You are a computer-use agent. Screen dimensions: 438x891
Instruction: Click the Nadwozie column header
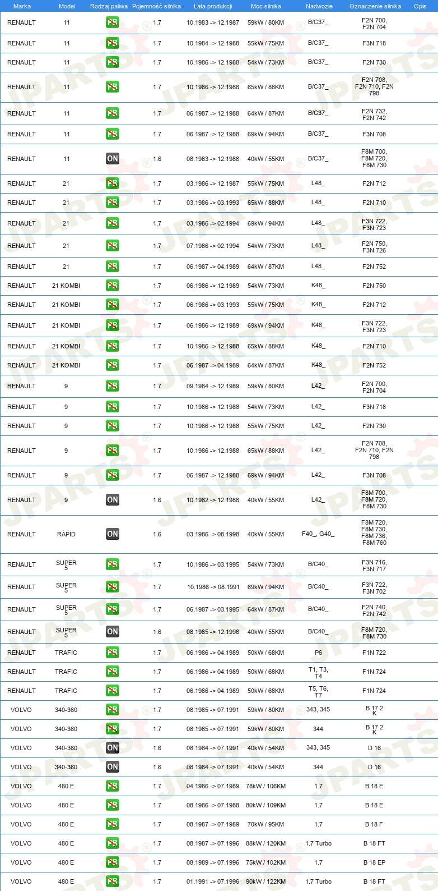point(319,6)
